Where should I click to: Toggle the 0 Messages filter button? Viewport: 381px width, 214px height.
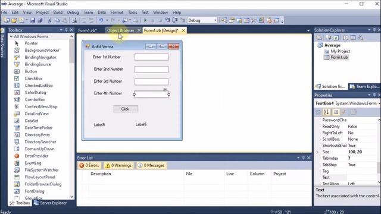[x=151, y=165]
